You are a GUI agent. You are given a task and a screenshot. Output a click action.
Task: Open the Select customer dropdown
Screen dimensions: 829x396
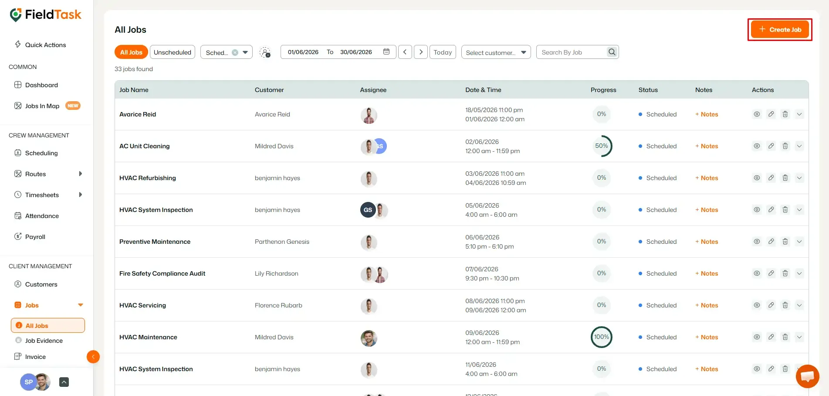click(x=496, y=52)
